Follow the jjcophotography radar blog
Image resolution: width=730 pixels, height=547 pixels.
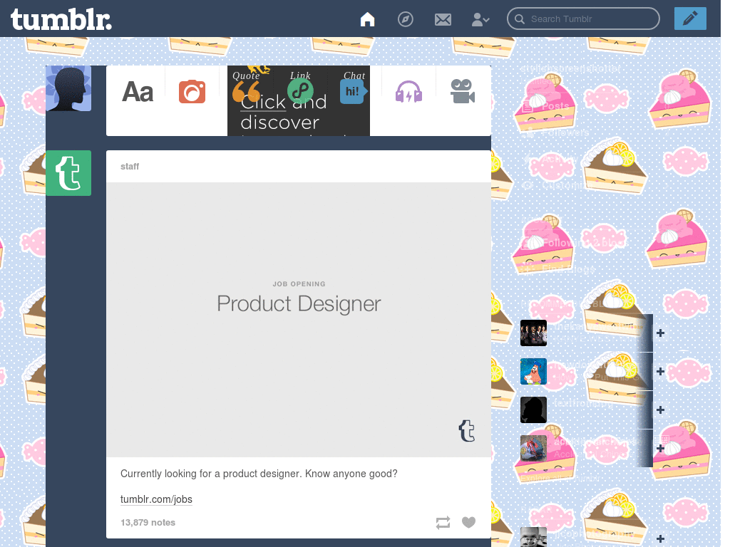tap(659, 538)
